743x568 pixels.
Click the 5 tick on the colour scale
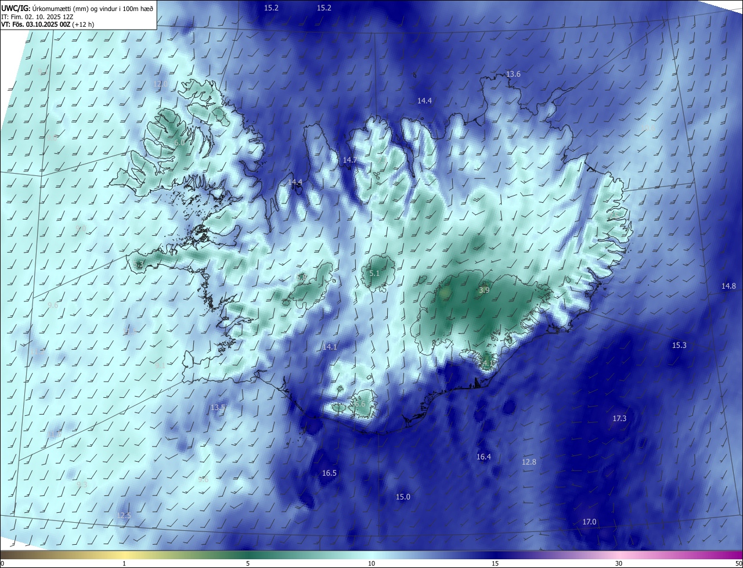tap(248, 563)
